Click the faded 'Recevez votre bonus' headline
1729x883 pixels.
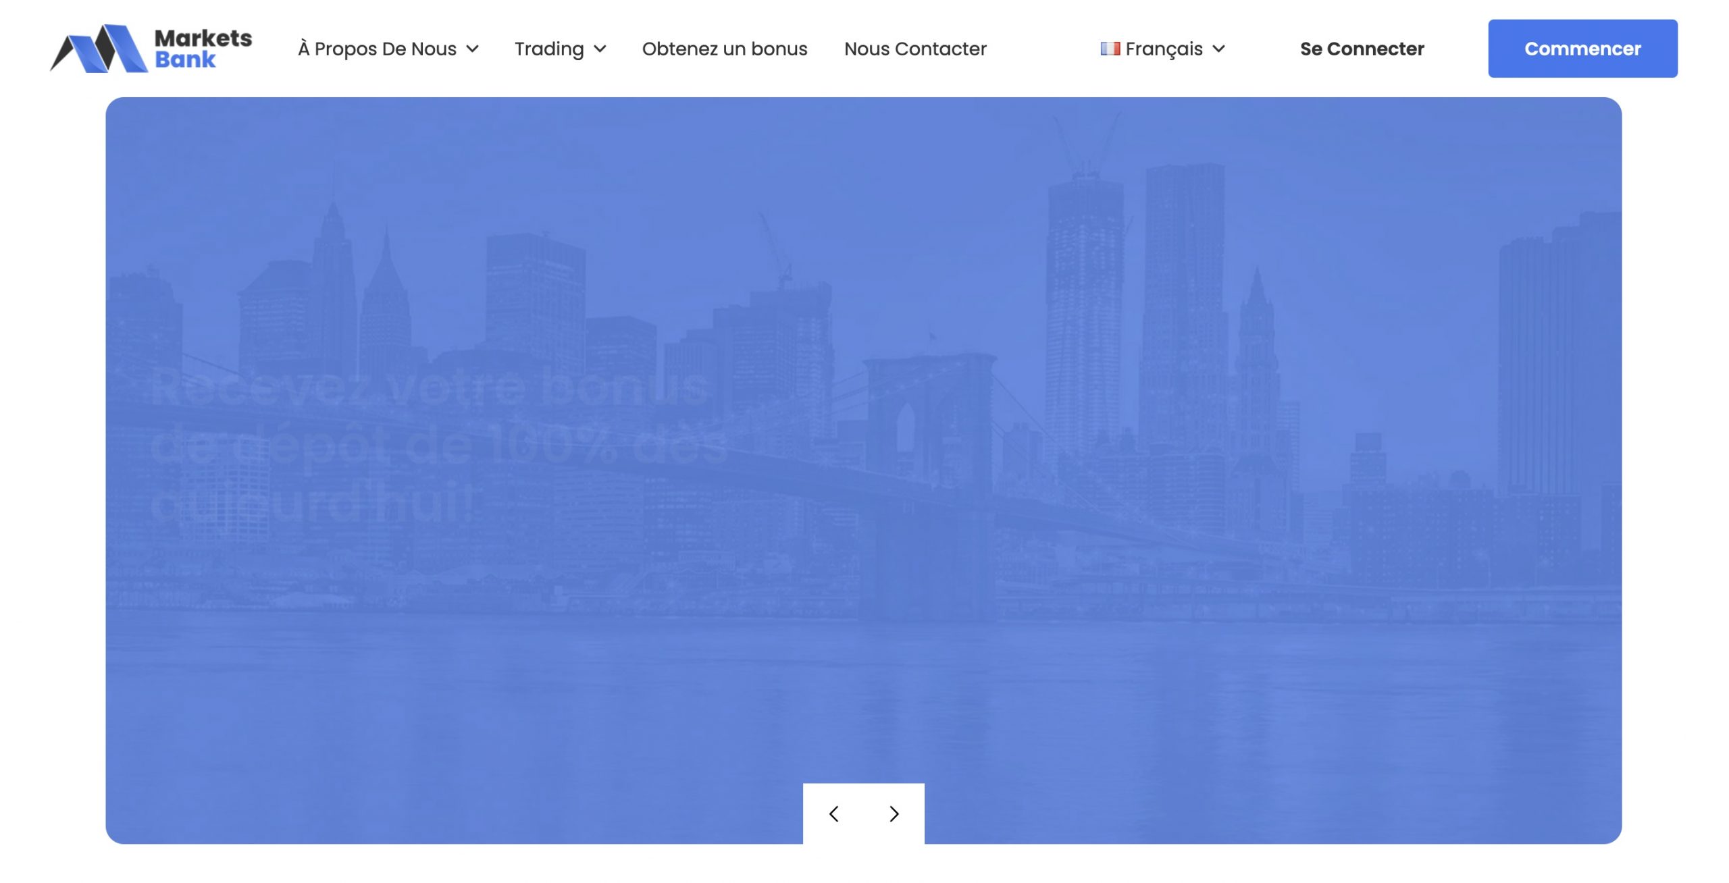pos(439,446)
